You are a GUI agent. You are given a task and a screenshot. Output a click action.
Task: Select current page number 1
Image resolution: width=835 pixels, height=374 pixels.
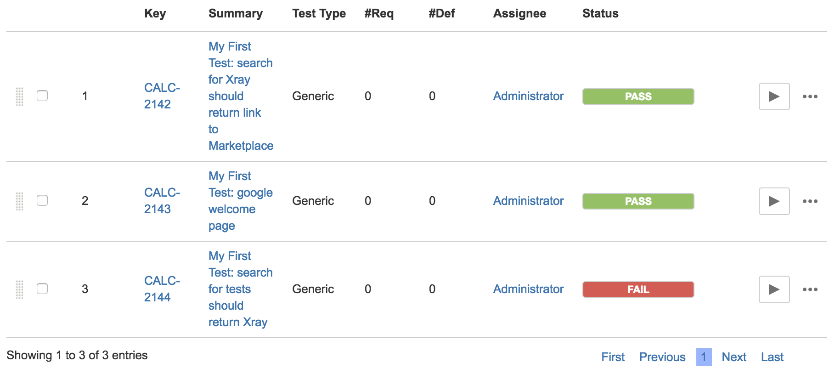pyautogui.click(x=704, y=357)
